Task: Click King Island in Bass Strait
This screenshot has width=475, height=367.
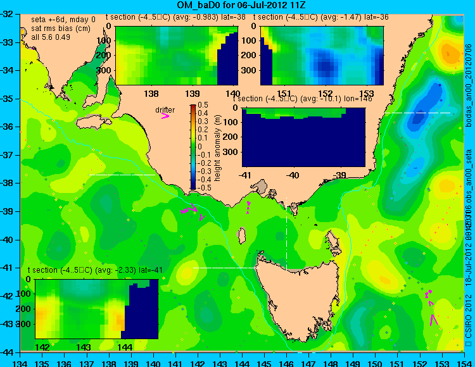Action: 241,236
